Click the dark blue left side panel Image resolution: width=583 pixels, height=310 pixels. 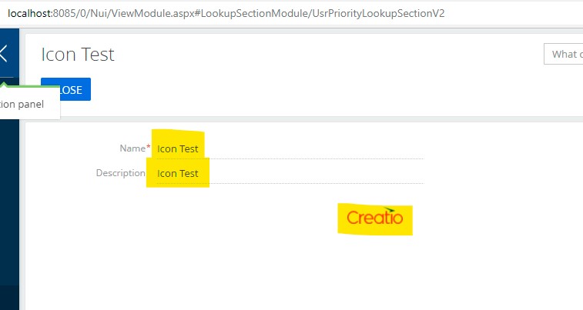(x=9, y=204)
